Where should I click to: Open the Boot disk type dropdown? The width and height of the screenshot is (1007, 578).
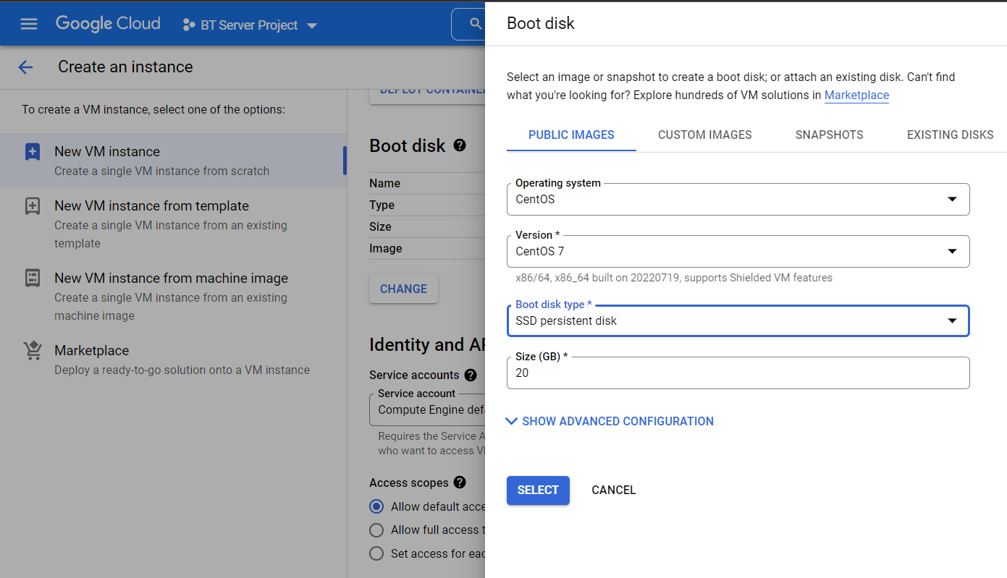tap(738, 320)
